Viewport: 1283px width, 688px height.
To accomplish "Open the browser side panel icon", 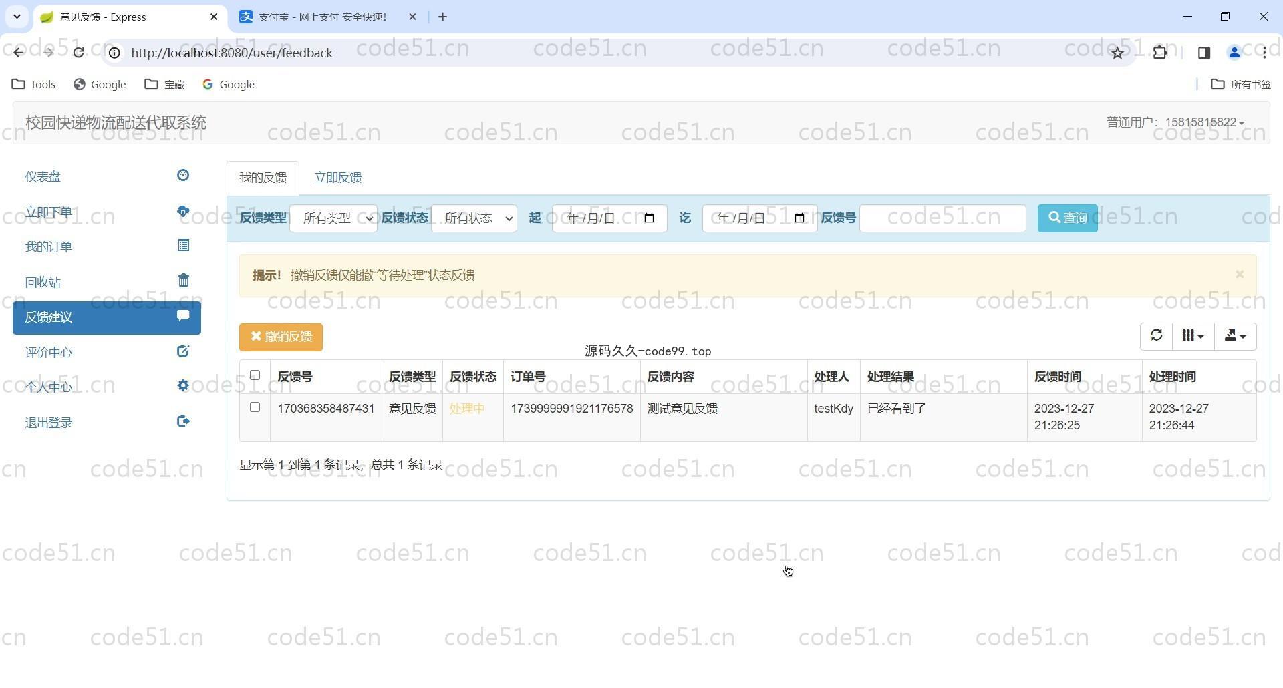I will click(x=1203, y=53).
